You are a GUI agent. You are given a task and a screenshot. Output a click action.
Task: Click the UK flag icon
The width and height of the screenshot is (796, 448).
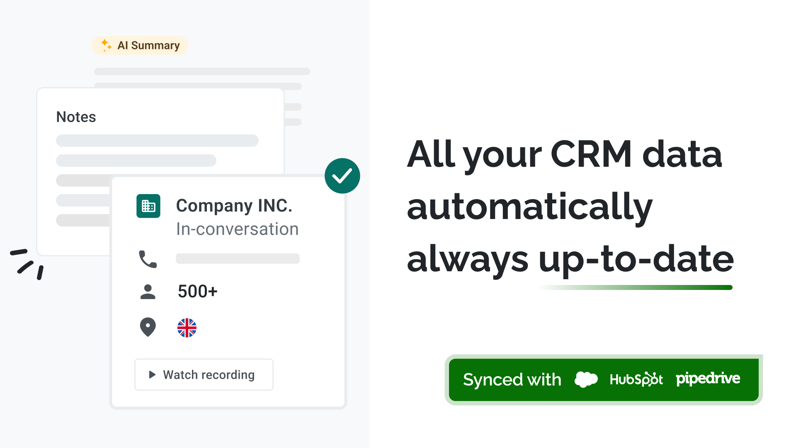point(187,328)
